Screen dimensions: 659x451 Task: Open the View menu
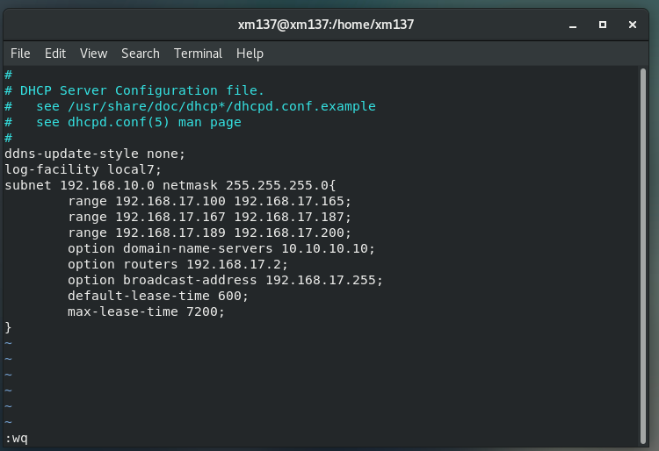[x=93, y=54]
